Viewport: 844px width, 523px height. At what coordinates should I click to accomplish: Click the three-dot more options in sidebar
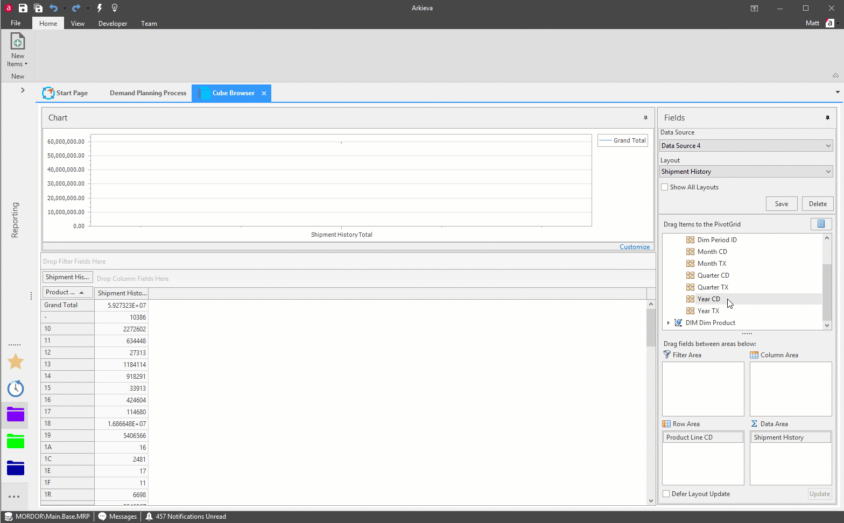[14, 497]
